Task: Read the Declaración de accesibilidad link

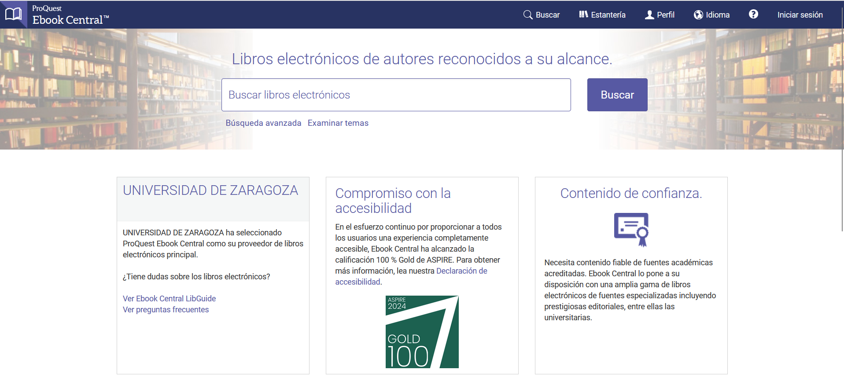Action: [x=461, y=271]
